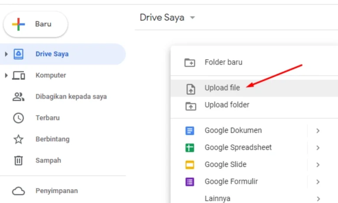Expand the Google Spreadsheet submenu chevron
Screen dimensions: 338x203
(x=318, y=148)
